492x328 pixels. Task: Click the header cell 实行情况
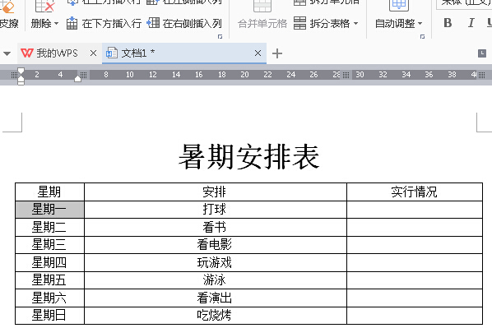414,192
